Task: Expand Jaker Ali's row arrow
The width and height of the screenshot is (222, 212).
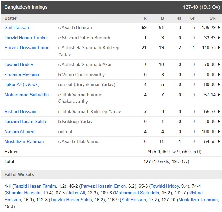Action: pos(219,85)
